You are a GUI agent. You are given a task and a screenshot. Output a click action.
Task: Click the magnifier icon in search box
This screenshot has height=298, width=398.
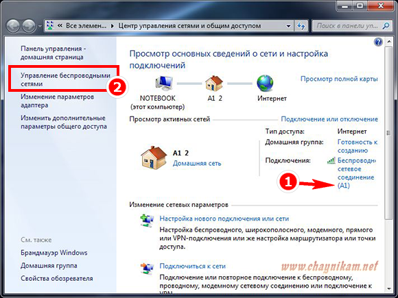point(386,26)
